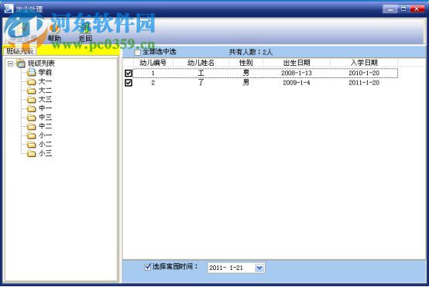Click the application icon in the title bar

[x=9, y=9]
